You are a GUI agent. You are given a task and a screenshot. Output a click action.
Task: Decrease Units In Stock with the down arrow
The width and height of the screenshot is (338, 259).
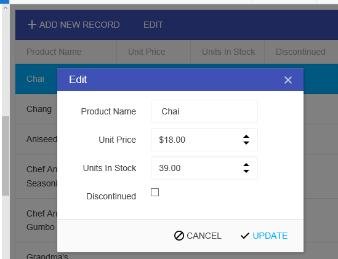[246, 171]
